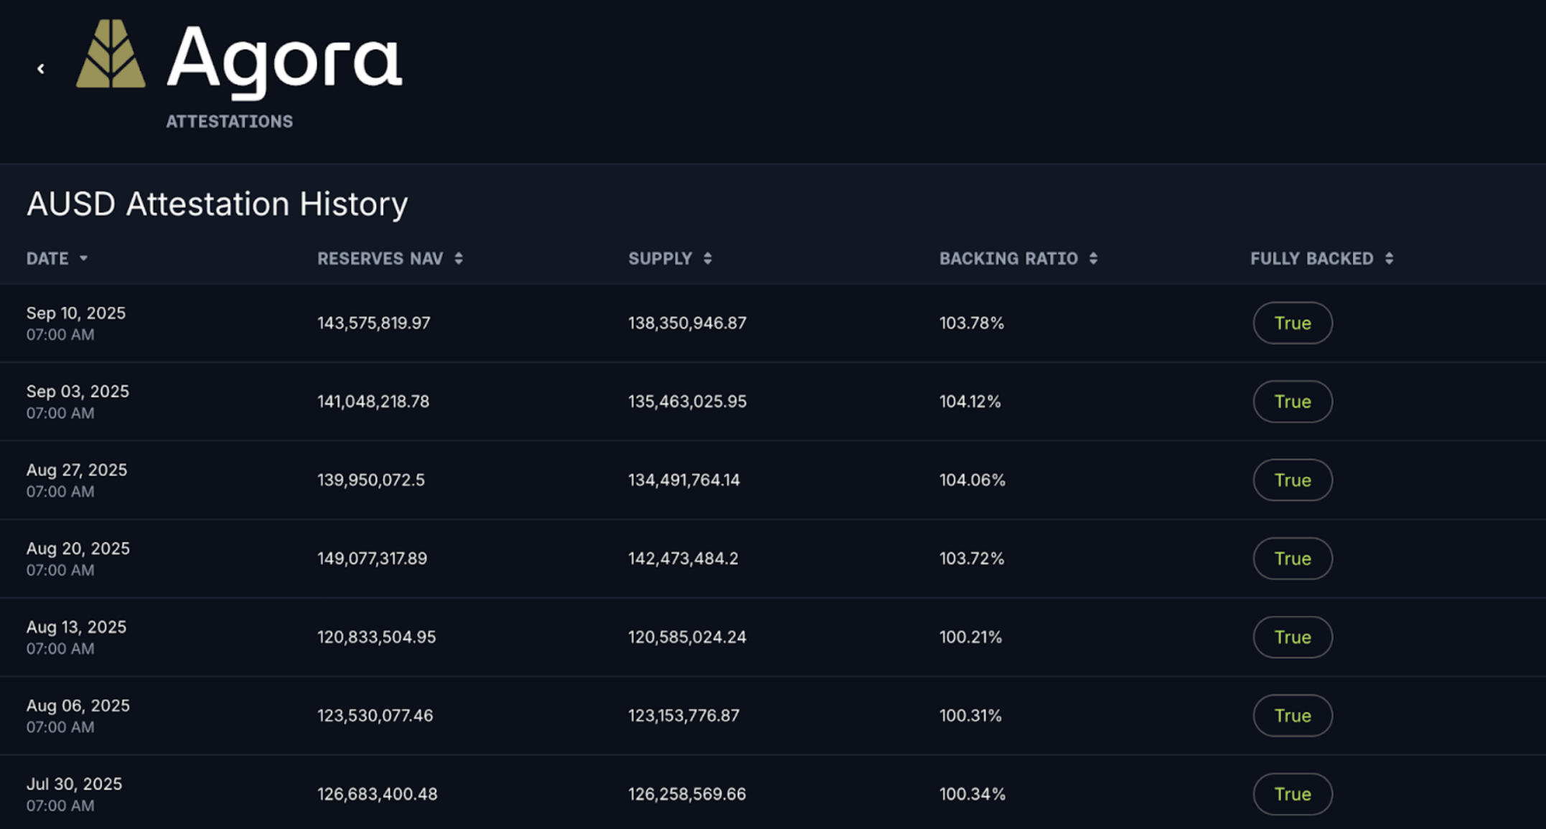Sort by BACKING RATIO header label
Screen dimensions: 1546x829
1008,259
